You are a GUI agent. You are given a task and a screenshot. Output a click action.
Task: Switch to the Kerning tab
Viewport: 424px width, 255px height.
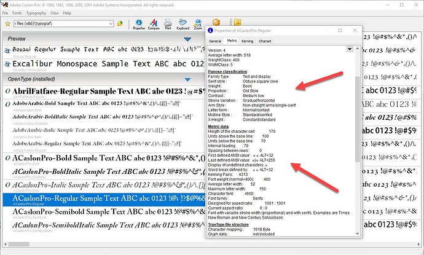[x=247, y=41]
